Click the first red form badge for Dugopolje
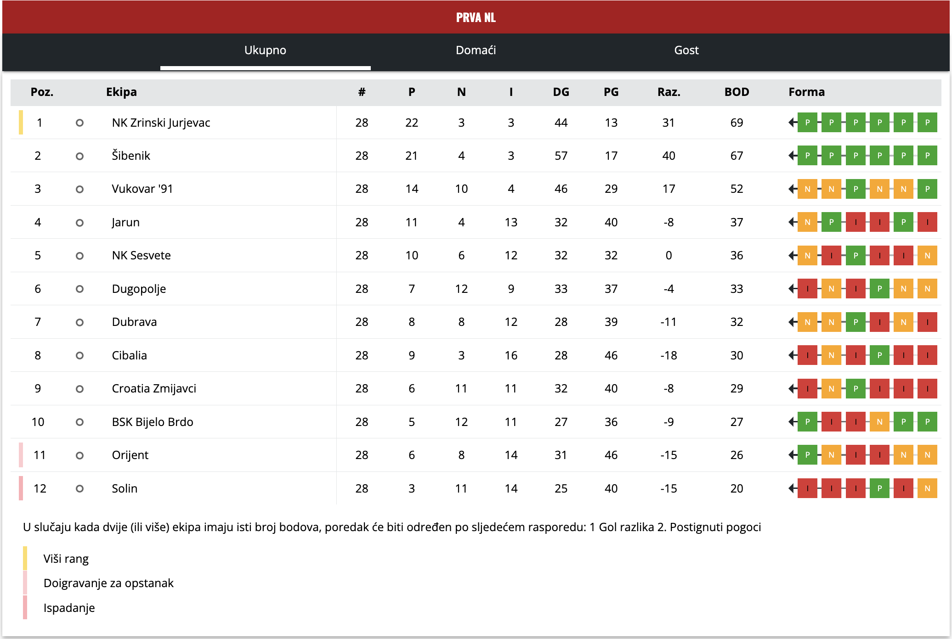This screenshot has width=952, height=639. (x=807, y=289)
